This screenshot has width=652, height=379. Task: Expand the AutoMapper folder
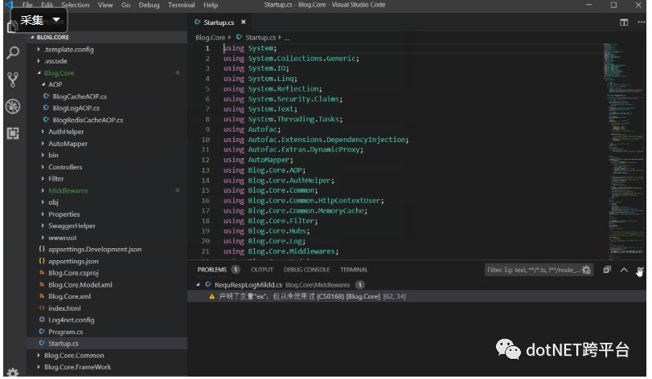(x=43, y=144)
